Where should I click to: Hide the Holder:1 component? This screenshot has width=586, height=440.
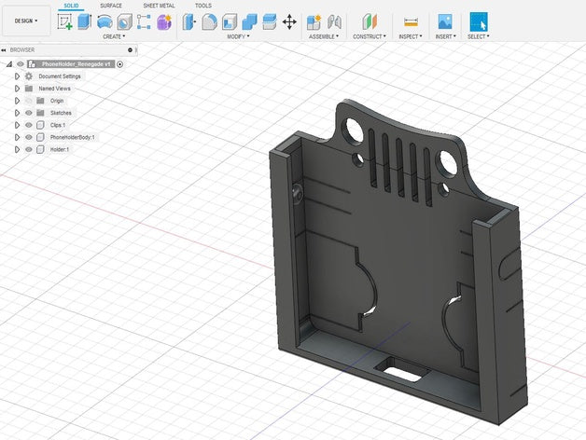pyautogui.click(x=29, y=149)
